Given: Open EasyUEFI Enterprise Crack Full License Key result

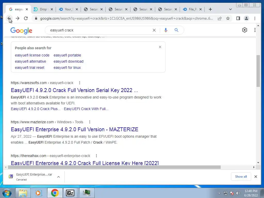Looking at the screenshot, I should click(x=85, y=163).
